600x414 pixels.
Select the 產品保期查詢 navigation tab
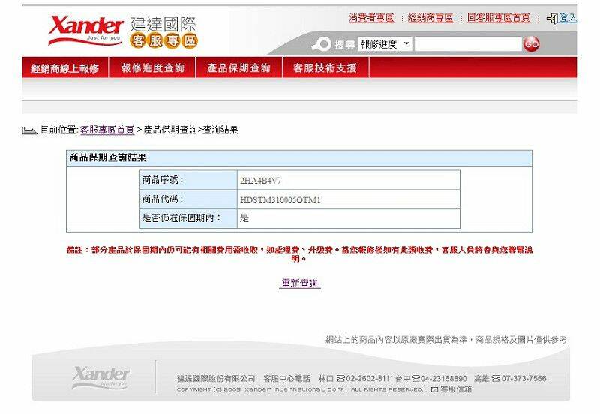[x=238, y=68]
